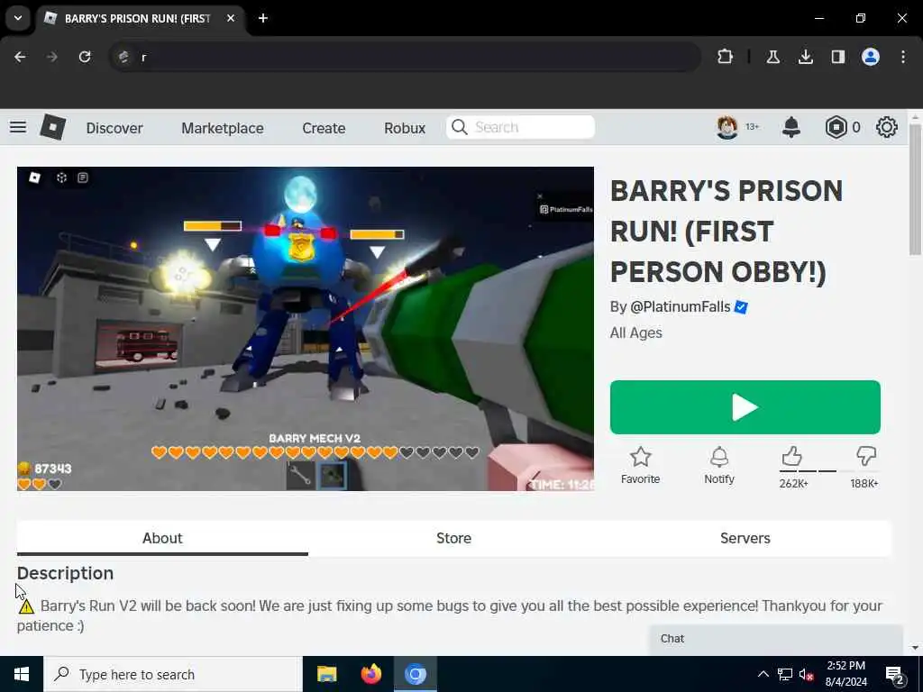Open Chrome extensions puzzle icon
923x692 pixels.
coord(726,57)
